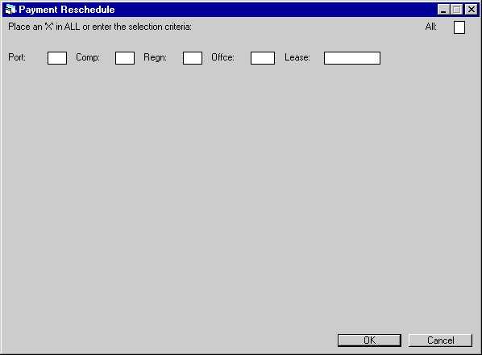Click the "Comp:" label
This screenshot has width=482, height=355.
88,57
